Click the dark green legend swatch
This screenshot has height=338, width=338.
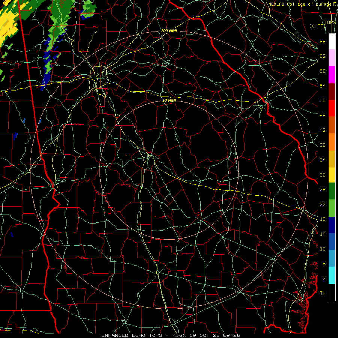pyautogui.click(x=332, y=191)
